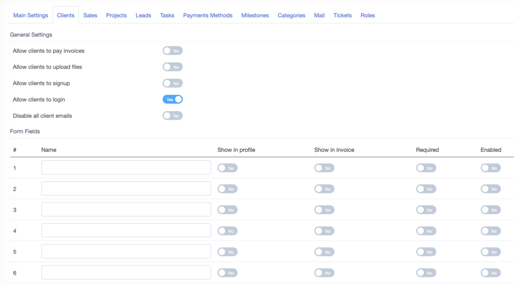Go to the Leads tab
Image resolution: width=514 pixels, height=285 pixels.
click(x=143, y=16)
